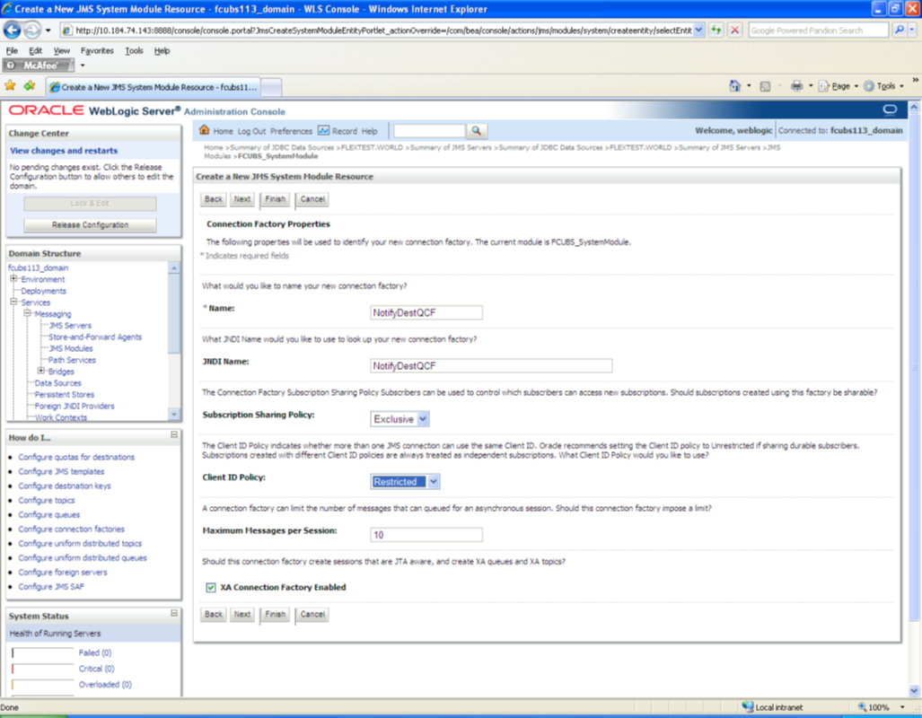922x718 pixels.
Task: Click the Feeds toolbar icon
Action: [x=765, y=86]
